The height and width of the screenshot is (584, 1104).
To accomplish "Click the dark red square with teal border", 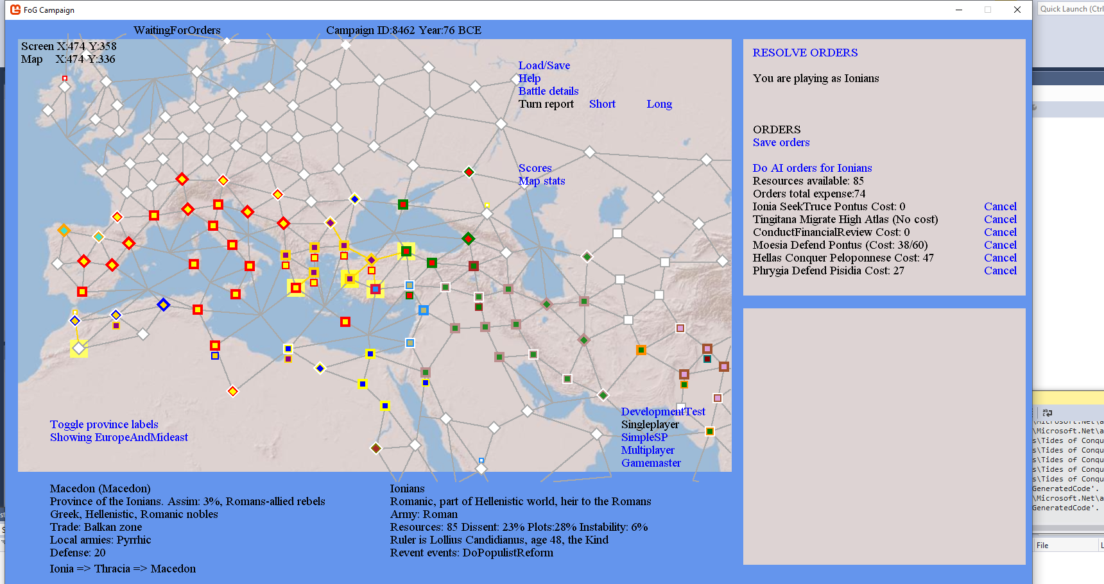I will 707,358.
